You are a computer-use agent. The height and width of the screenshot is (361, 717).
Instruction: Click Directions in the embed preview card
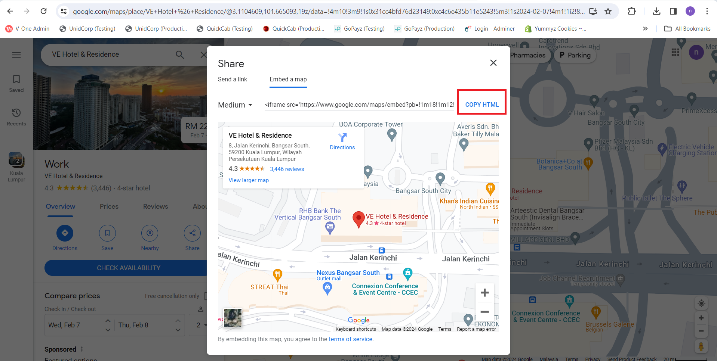pyautogui.click(x=342, y=141)
